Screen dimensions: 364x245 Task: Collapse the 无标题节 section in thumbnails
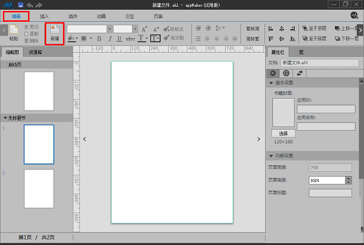(5, 118)
